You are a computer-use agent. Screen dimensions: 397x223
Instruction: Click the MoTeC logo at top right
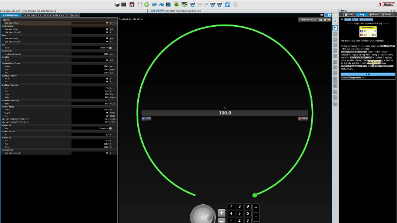click(x=388, y=5)
